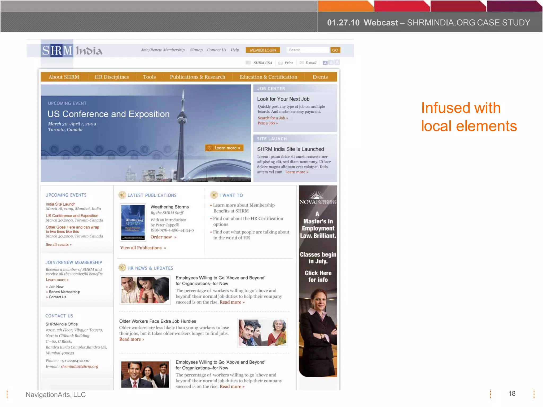Image resolution: width=543 pixels, height=407 pixels.
Task: Click the businesspeople in suits news photo
Action: click(x=145, y=374)
